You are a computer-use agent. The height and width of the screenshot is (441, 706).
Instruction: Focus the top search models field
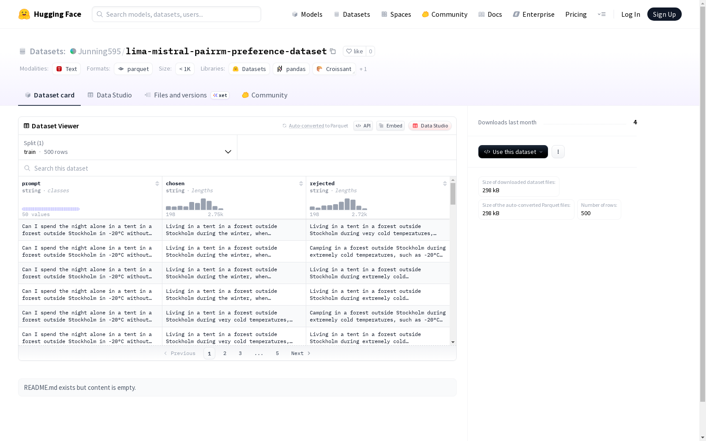(176, 14)
